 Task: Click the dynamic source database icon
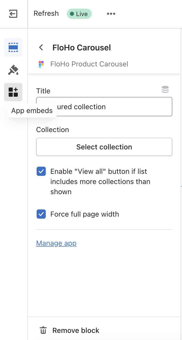165,90
